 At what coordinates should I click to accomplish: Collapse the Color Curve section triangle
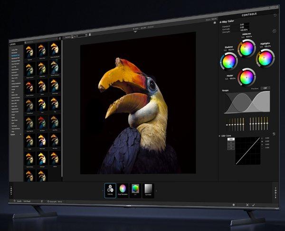coord(219,136)
